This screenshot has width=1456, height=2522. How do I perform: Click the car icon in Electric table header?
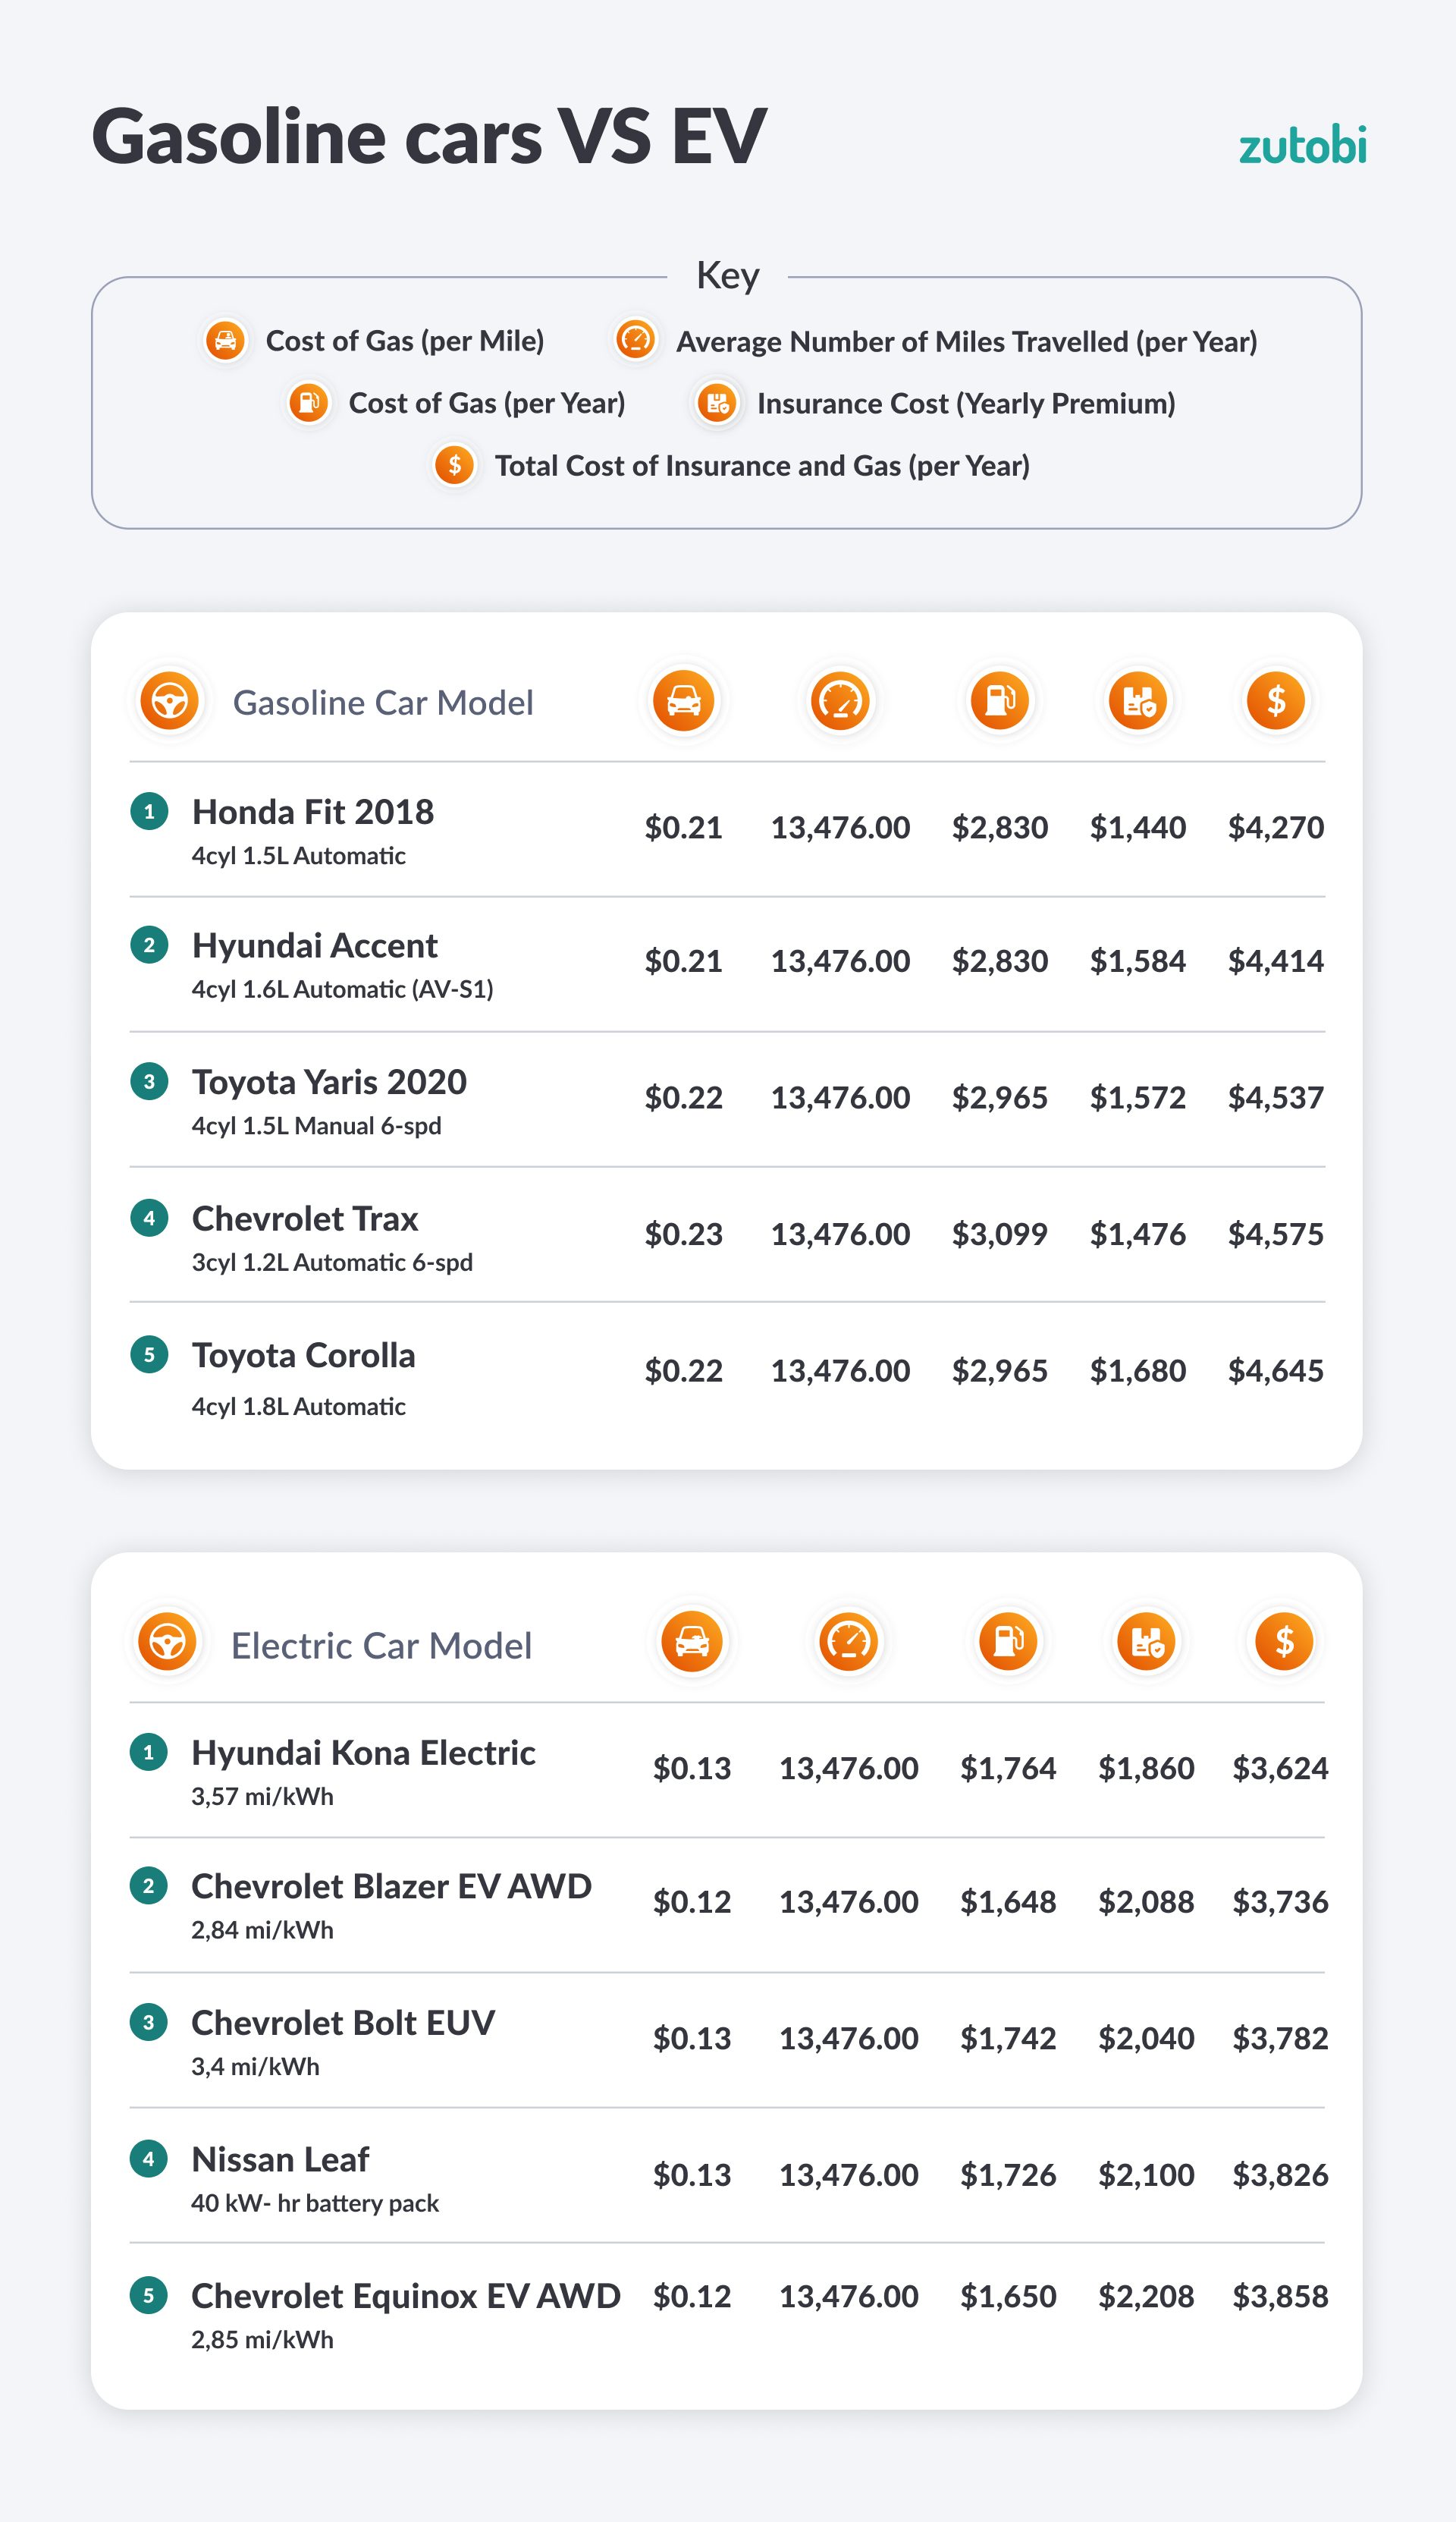691,1642
